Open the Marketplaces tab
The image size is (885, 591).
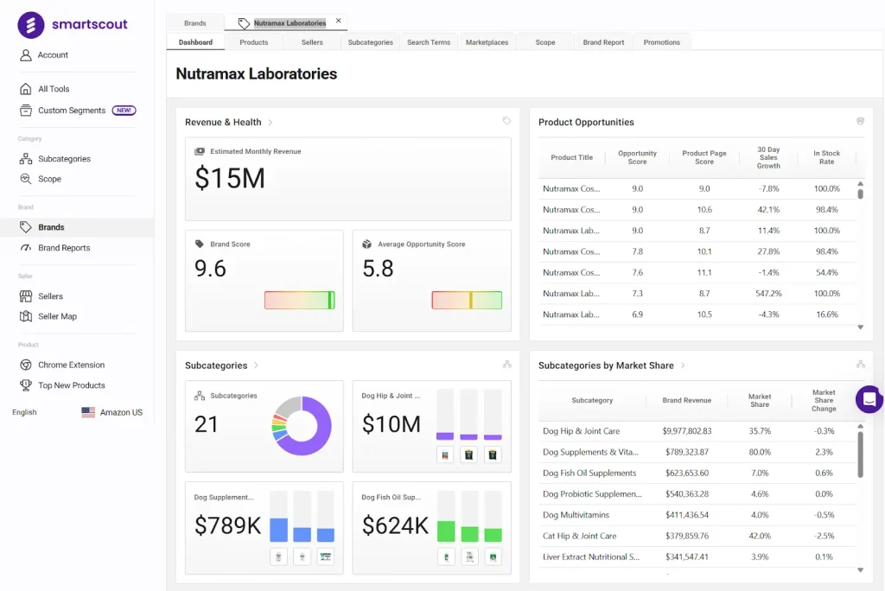pyautogui.click(x=487, y=42)
